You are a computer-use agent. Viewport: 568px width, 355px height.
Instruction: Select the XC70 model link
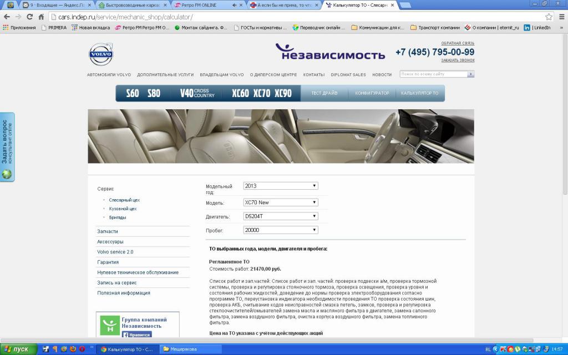262,93
